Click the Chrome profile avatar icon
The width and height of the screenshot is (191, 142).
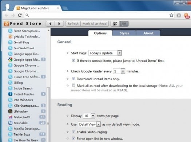click(8, 7)
